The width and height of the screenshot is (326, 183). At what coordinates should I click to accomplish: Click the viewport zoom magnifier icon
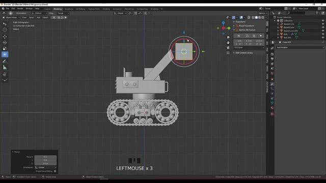coord(228,37)
